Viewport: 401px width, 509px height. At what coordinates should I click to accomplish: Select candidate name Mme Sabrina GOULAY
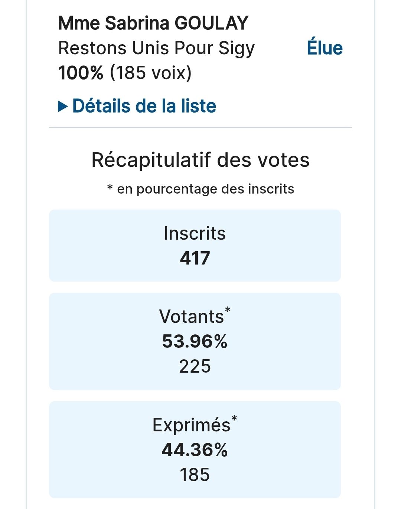[153, 23]
